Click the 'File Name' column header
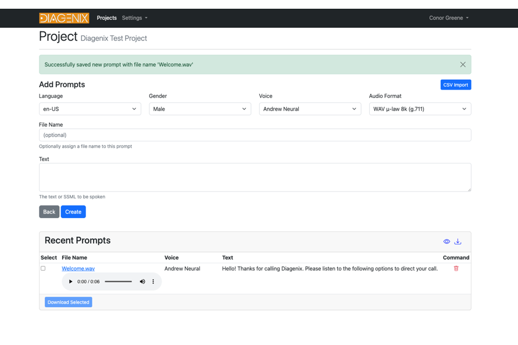Image resolution: width=518 pixels, height=345 pixels. pos(74,257)
